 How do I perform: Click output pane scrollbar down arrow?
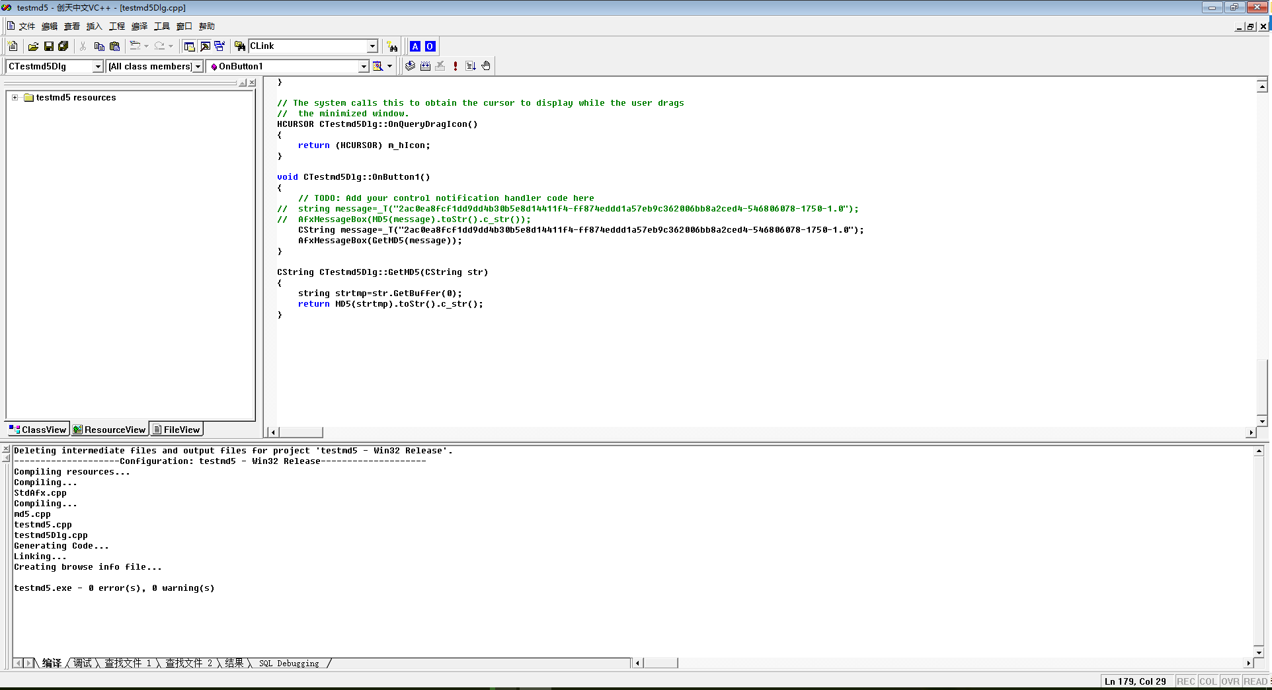[1259, 652]
